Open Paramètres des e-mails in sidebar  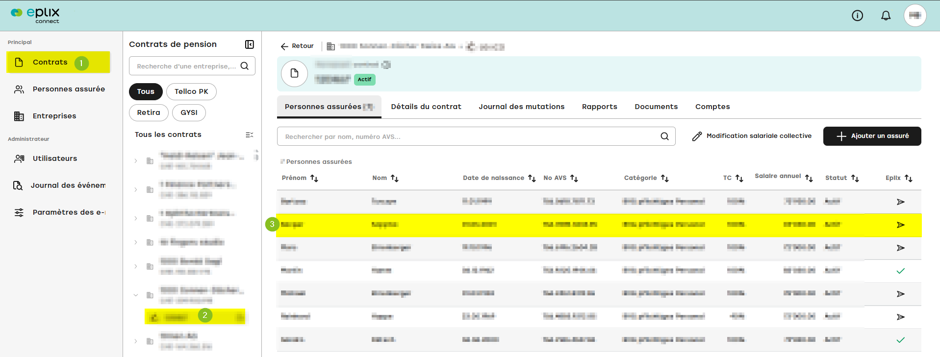point(58,212)
